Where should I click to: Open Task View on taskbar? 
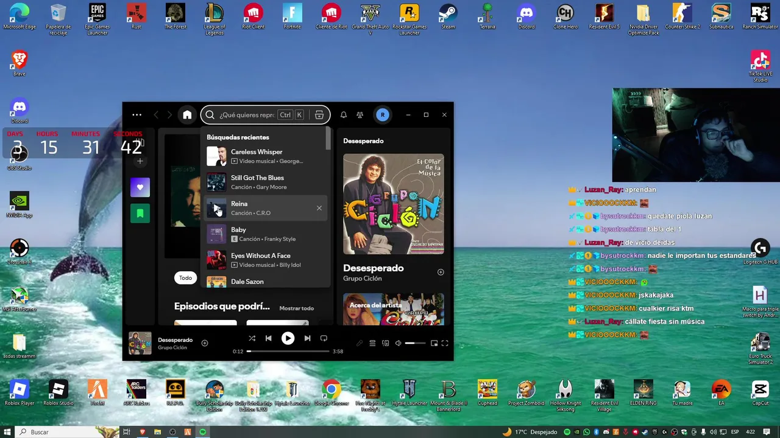point(127,432)
